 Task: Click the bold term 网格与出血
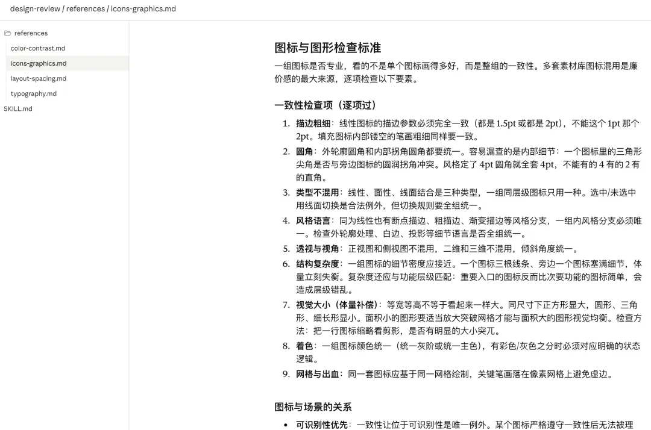click(x=317, y=375)
